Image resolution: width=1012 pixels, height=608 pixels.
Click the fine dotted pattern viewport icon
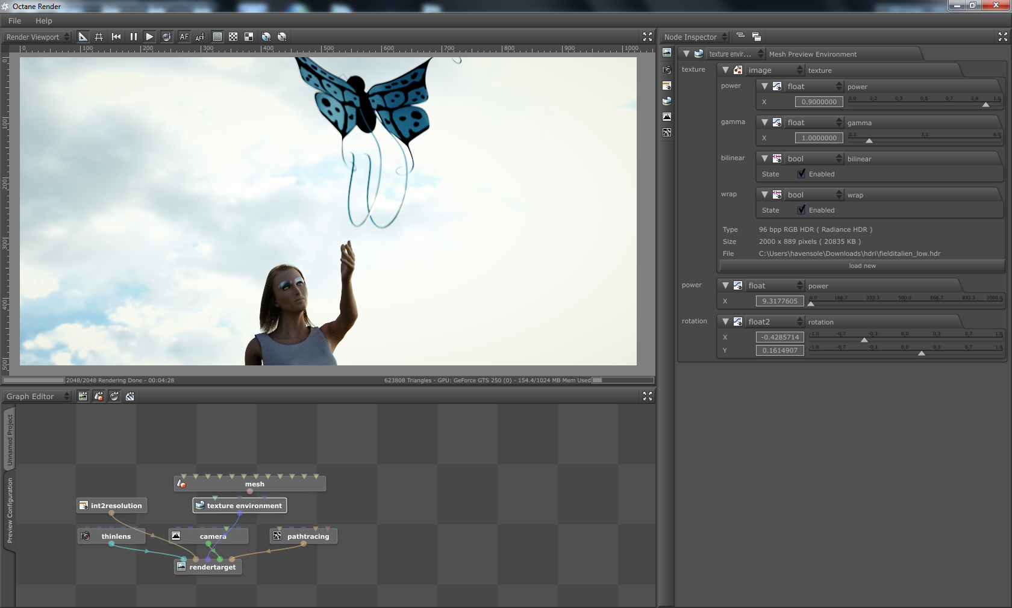tap(217, 37)
